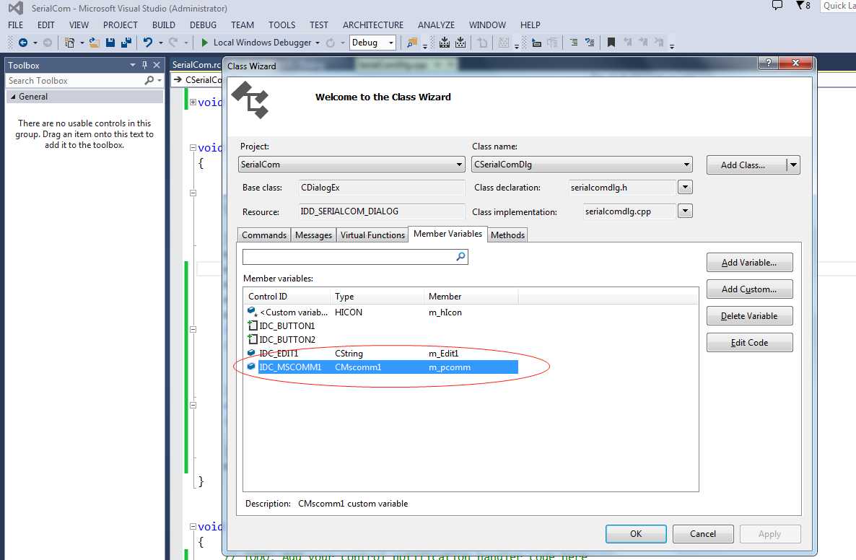
Task: Click the Navigate Backward arrow icon
Action: 22,43
